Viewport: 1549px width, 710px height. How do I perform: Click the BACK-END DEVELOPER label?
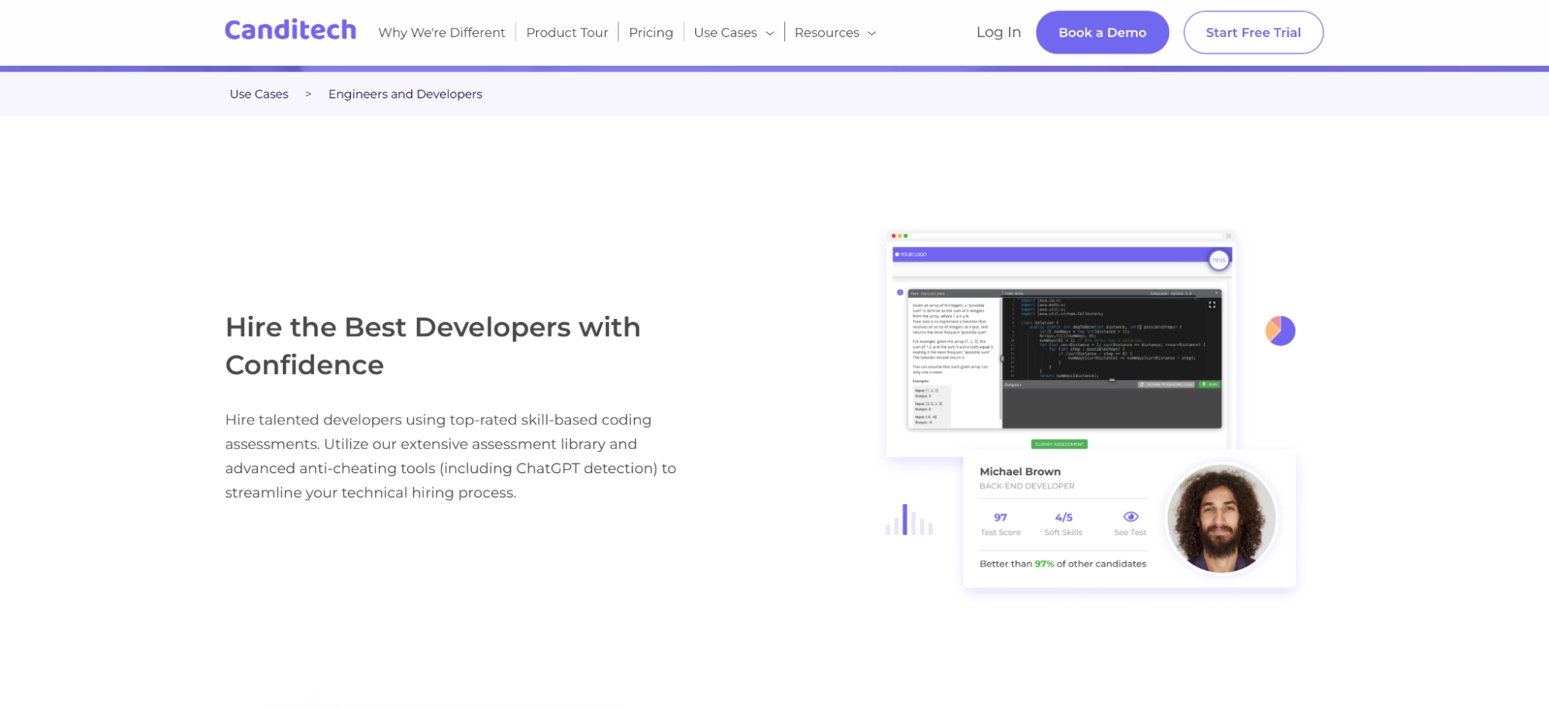pyautogui.click(x=1027, y=486)
